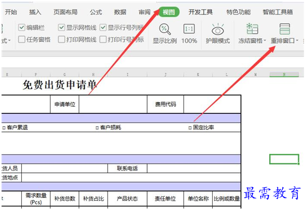Open the 特色功能 tab
Screen dimensions: 305x209
(238, 12)
